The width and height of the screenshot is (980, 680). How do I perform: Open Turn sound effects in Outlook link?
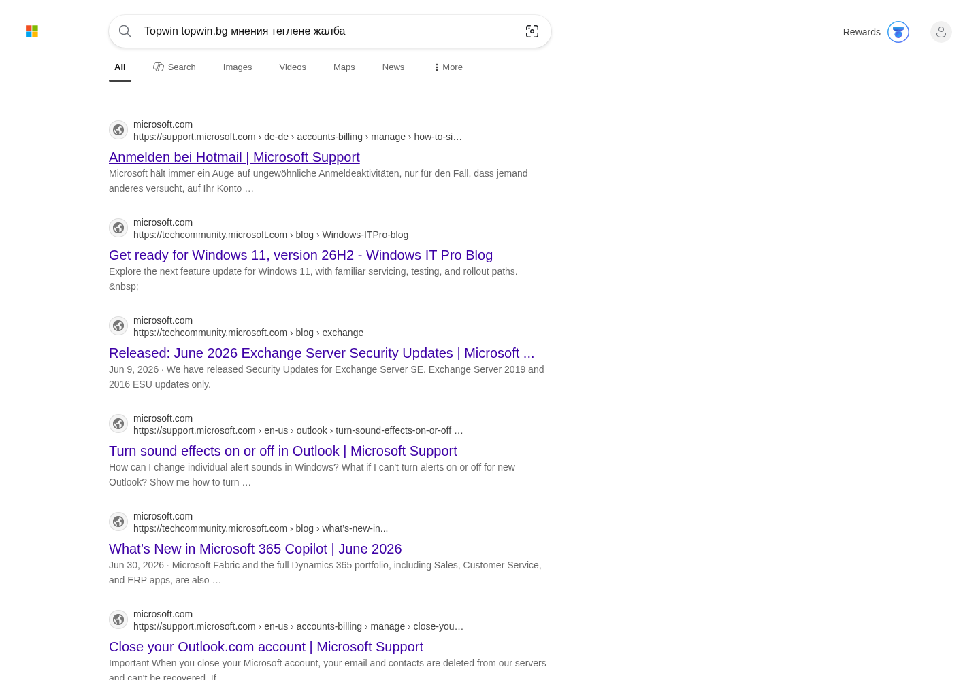[x=283, y=451]
